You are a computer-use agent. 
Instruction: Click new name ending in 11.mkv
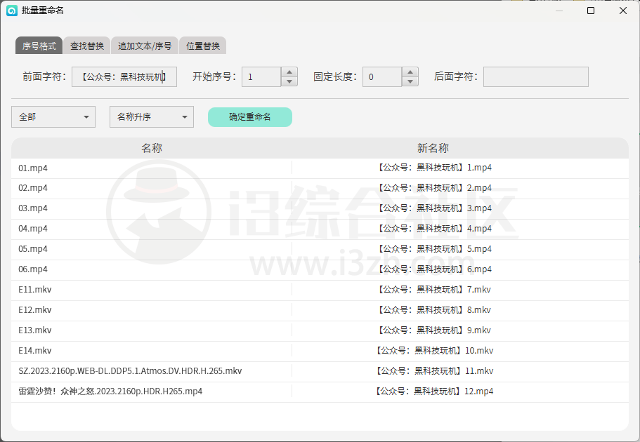433,371
